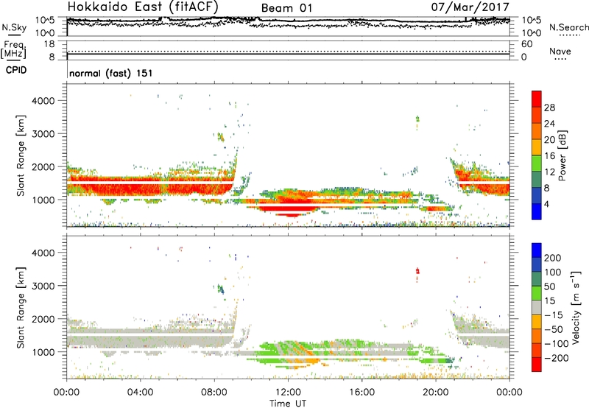
Task: Select the gray −15 to 15 velocity color segment
Action: [x=537, y=307]
